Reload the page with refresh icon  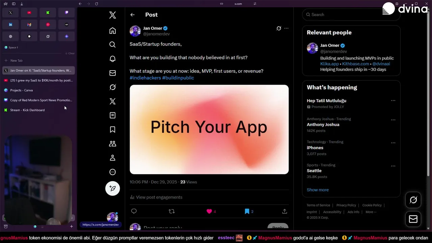97,4
